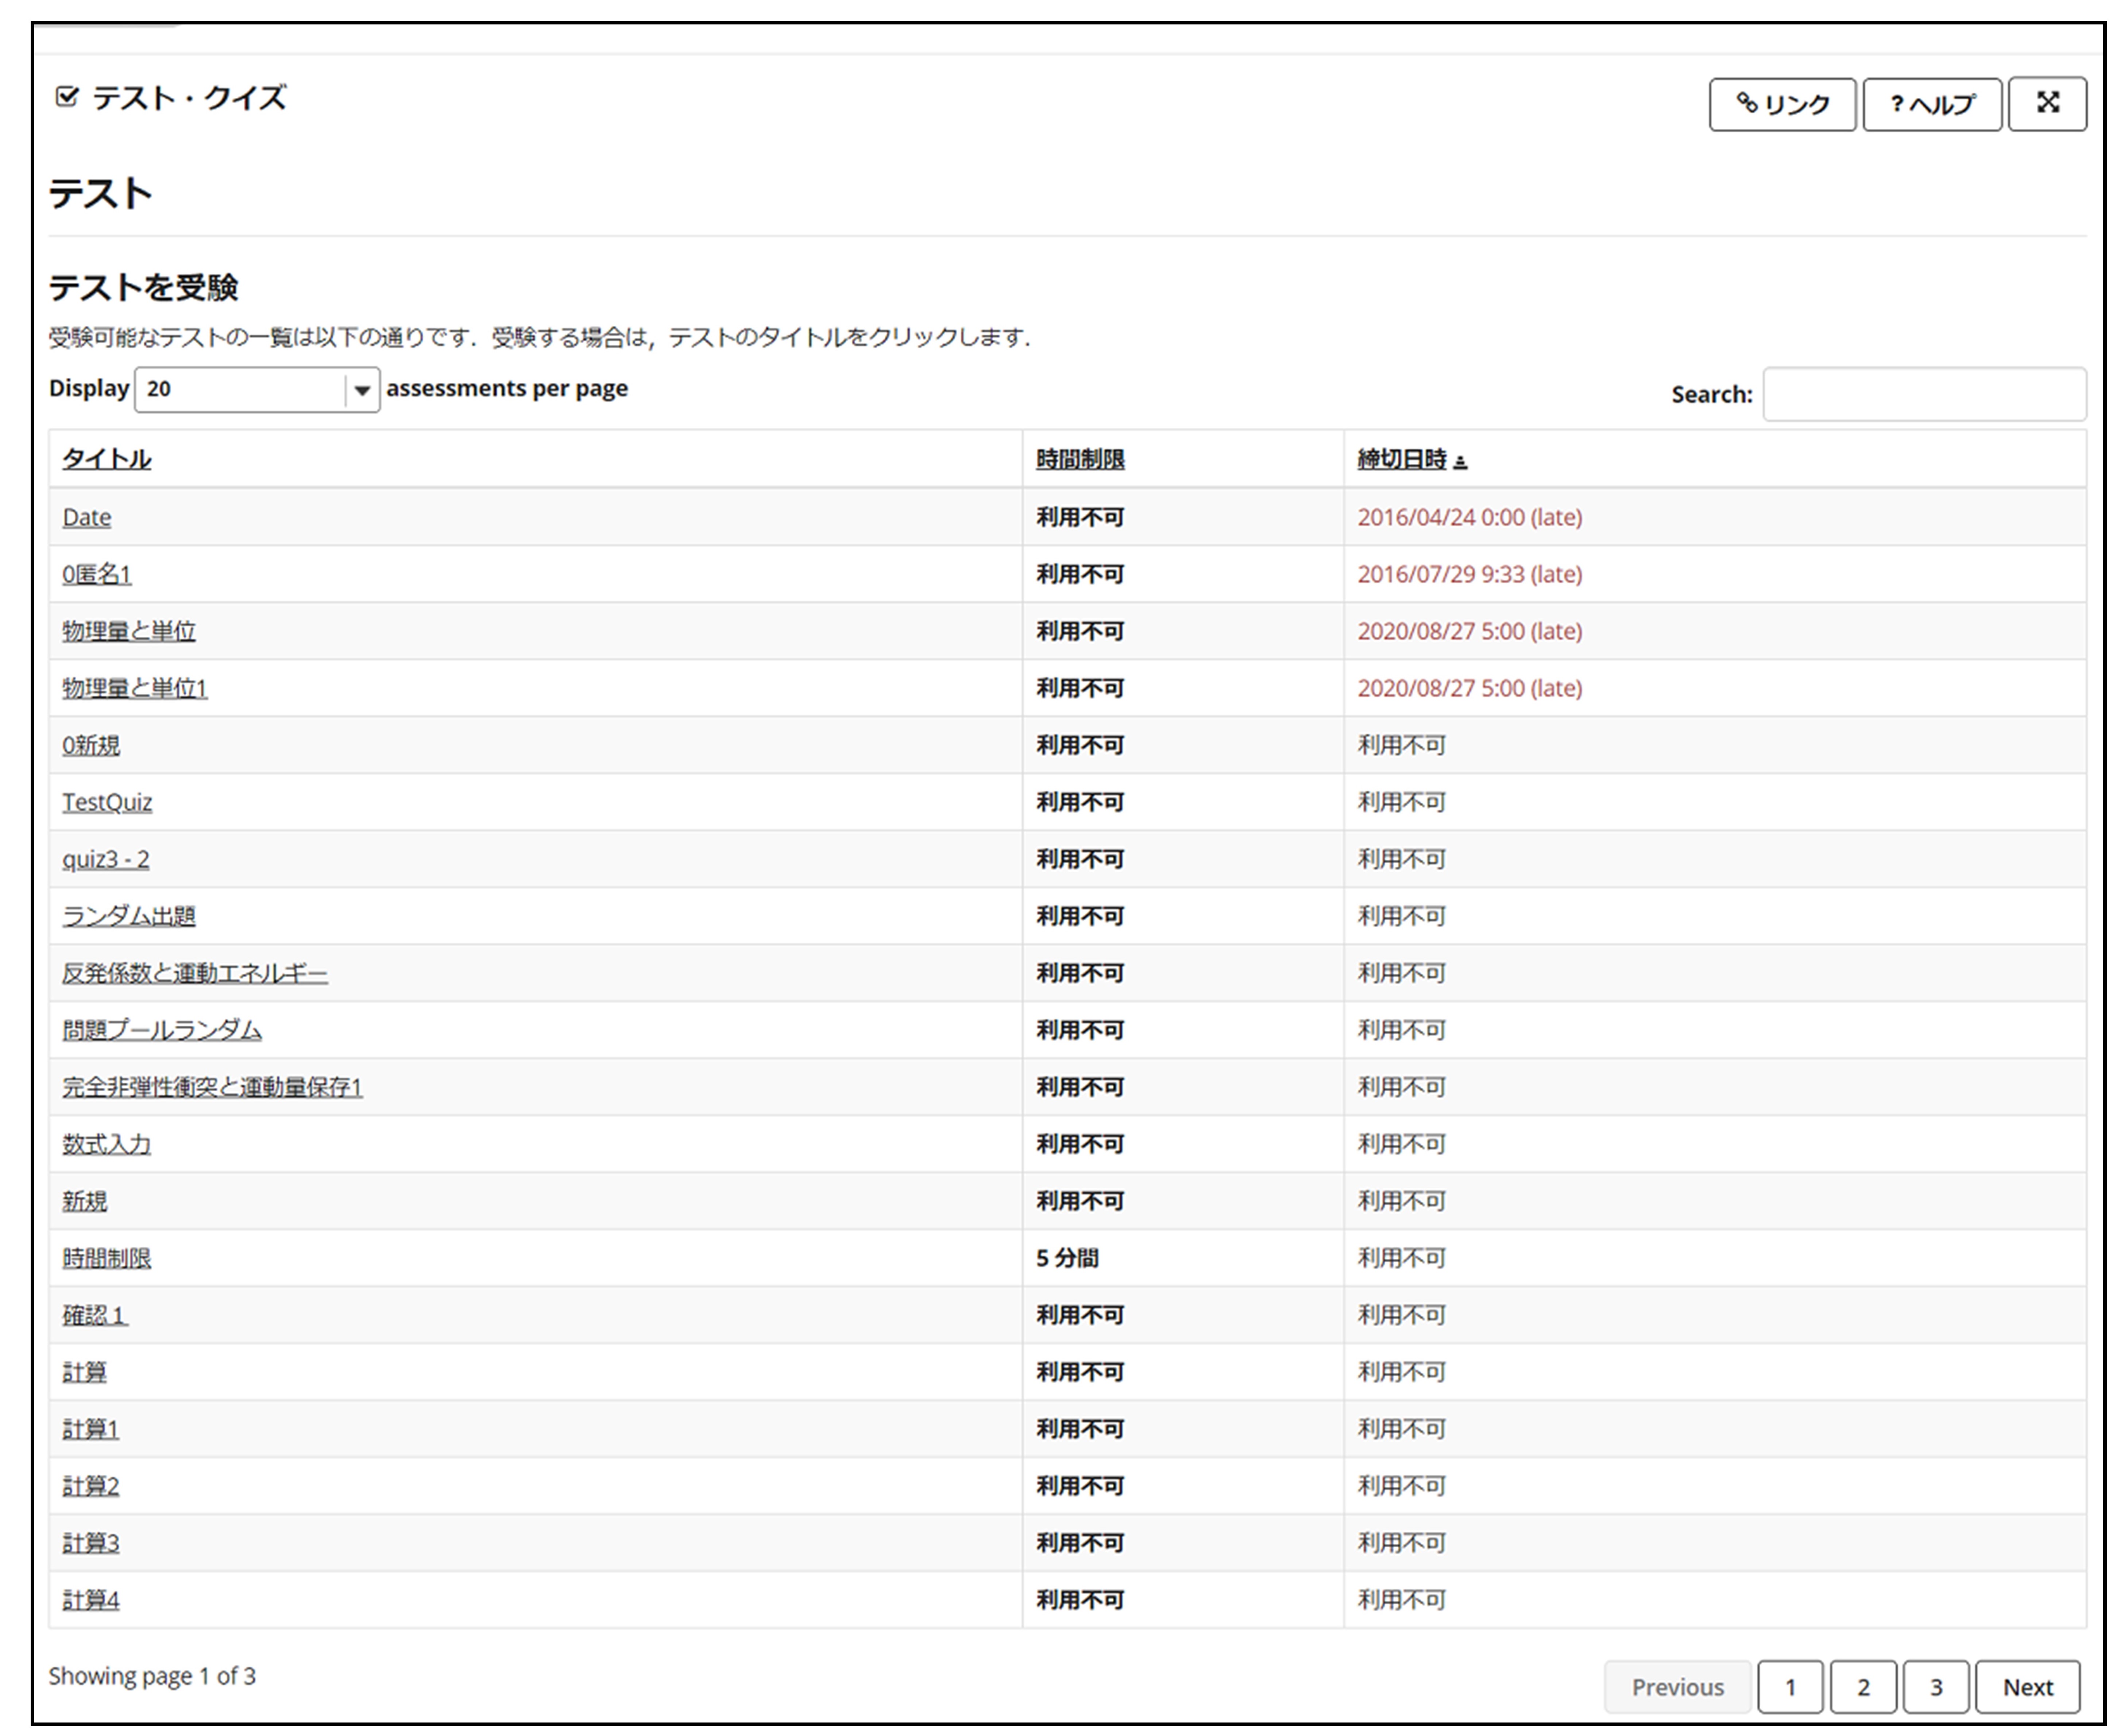Open the 物理量と単位1 test
The height and width of the screenshot is (1736, 2113).
point(135,688)
